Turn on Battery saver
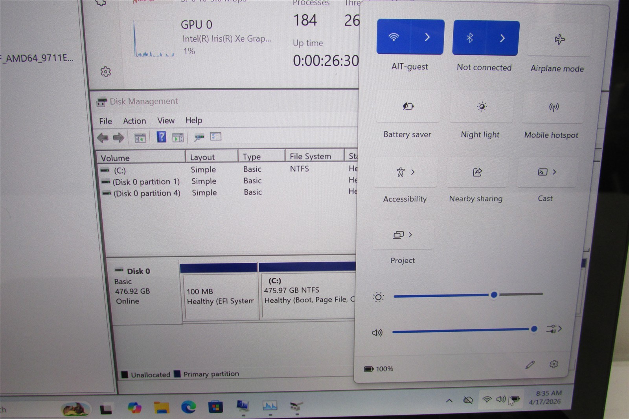 point(408,106)
